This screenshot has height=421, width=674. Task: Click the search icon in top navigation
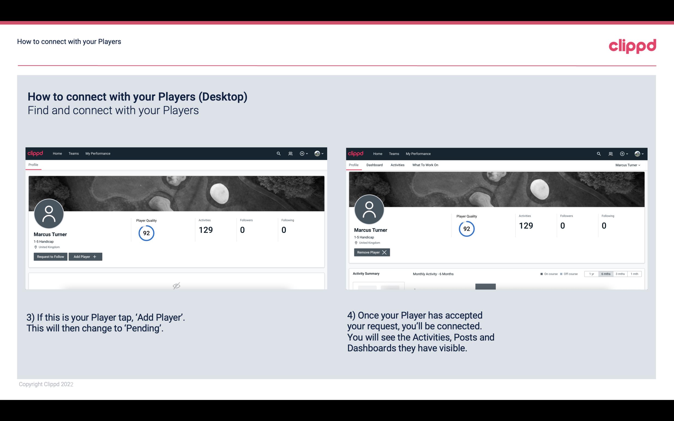pos(279,153)
